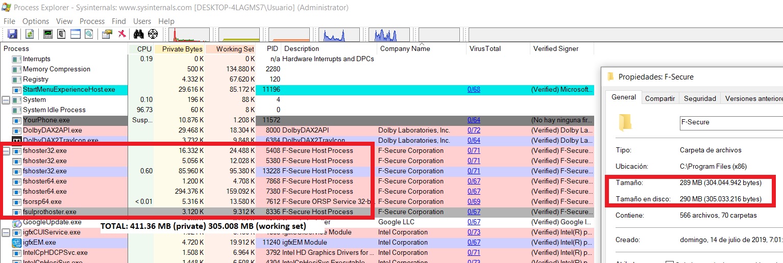Sort by Private Bytes column header
Screen dimensions: 783x263
[180, 48]
